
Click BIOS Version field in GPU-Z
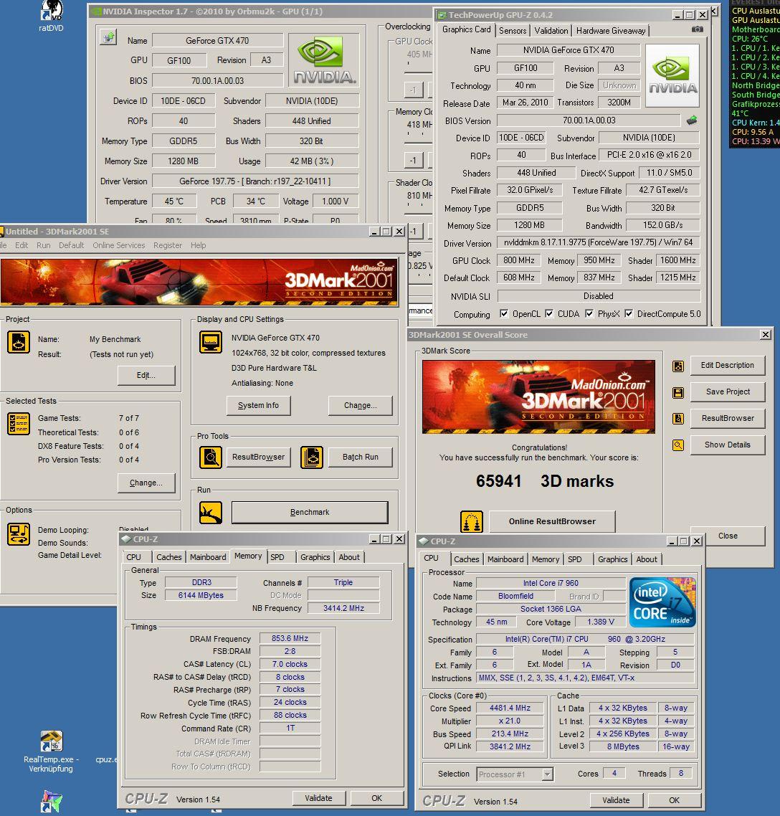[589, 120]
